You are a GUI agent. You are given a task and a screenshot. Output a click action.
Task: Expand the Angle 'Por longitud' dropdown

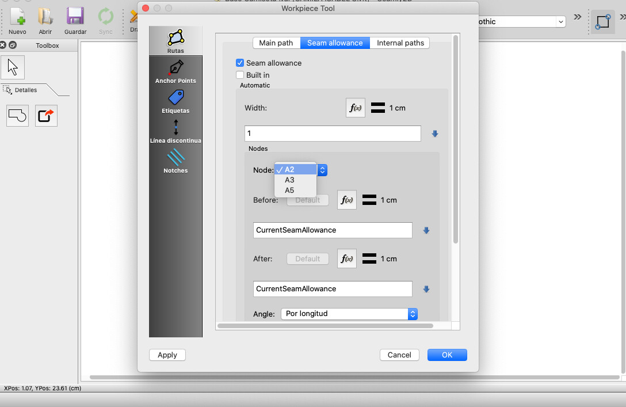349,314
